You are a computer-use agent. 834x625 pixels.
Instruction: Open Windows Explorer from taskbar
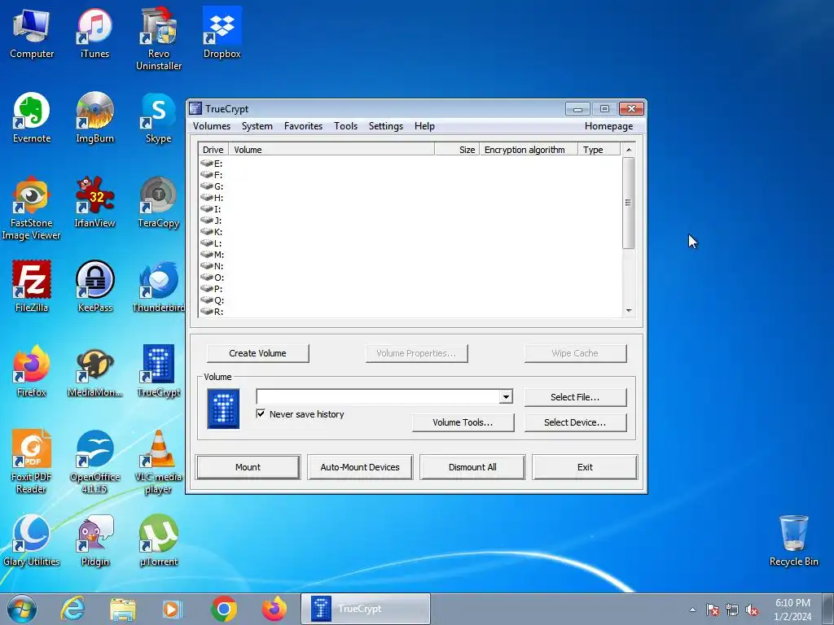click(123, 609)
